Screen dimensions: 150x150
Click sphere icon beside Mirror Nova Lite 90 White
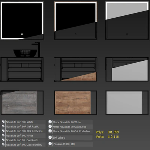50,122
